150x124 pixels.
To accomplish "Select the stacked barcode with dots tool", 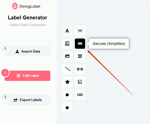I will click(x=80, y=69).
